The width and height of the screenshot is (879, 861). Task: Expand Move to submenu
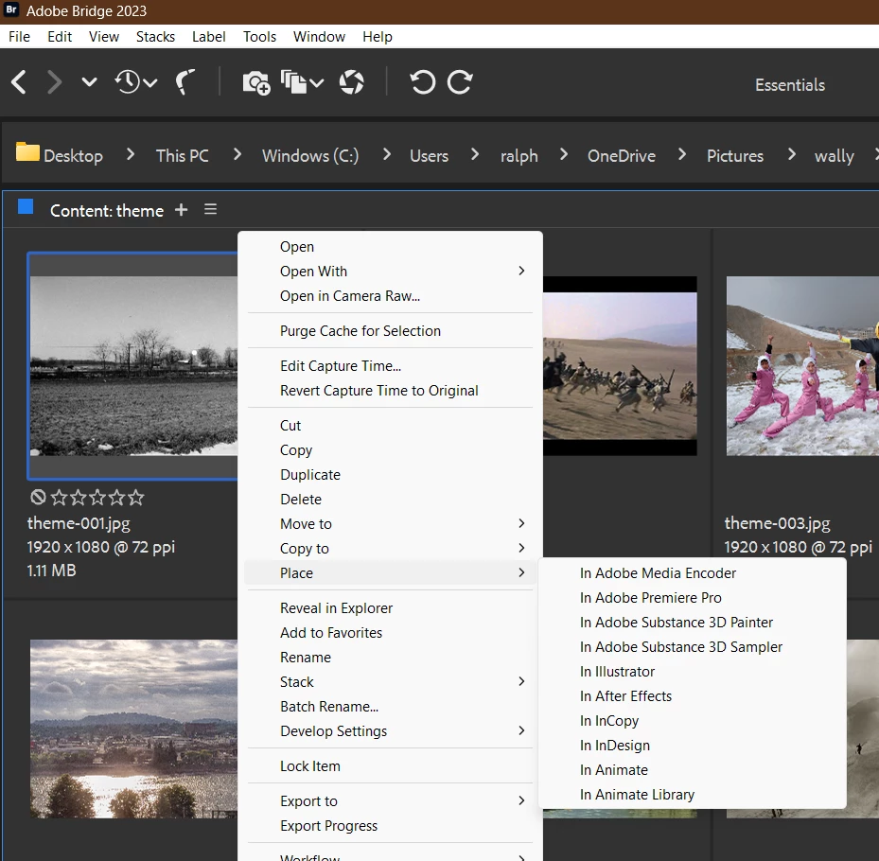tap(390, 523)
